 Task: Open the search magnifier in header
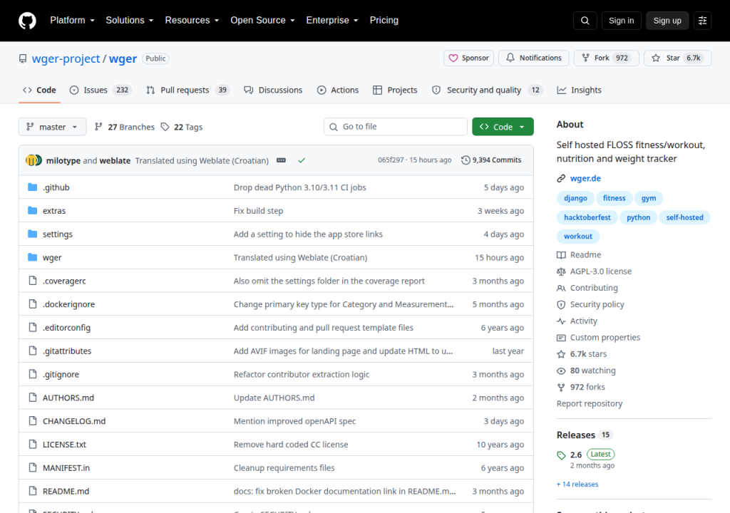pyautogui.click(x=585, y=21)
